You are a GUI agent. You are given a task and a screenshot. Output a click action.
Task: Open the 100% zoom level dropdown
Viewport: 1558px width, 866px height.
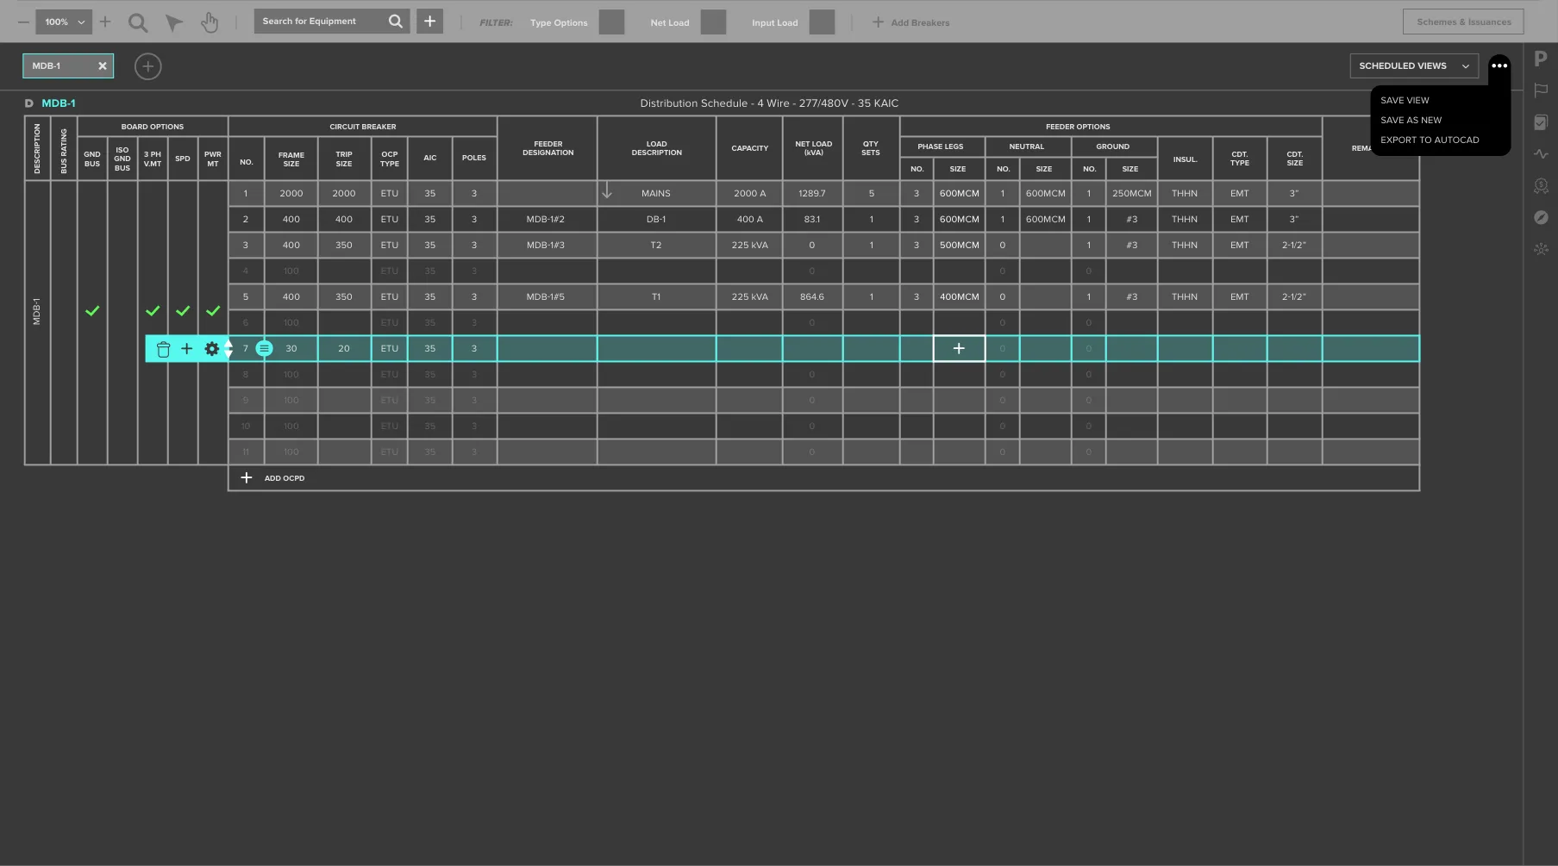64,22
